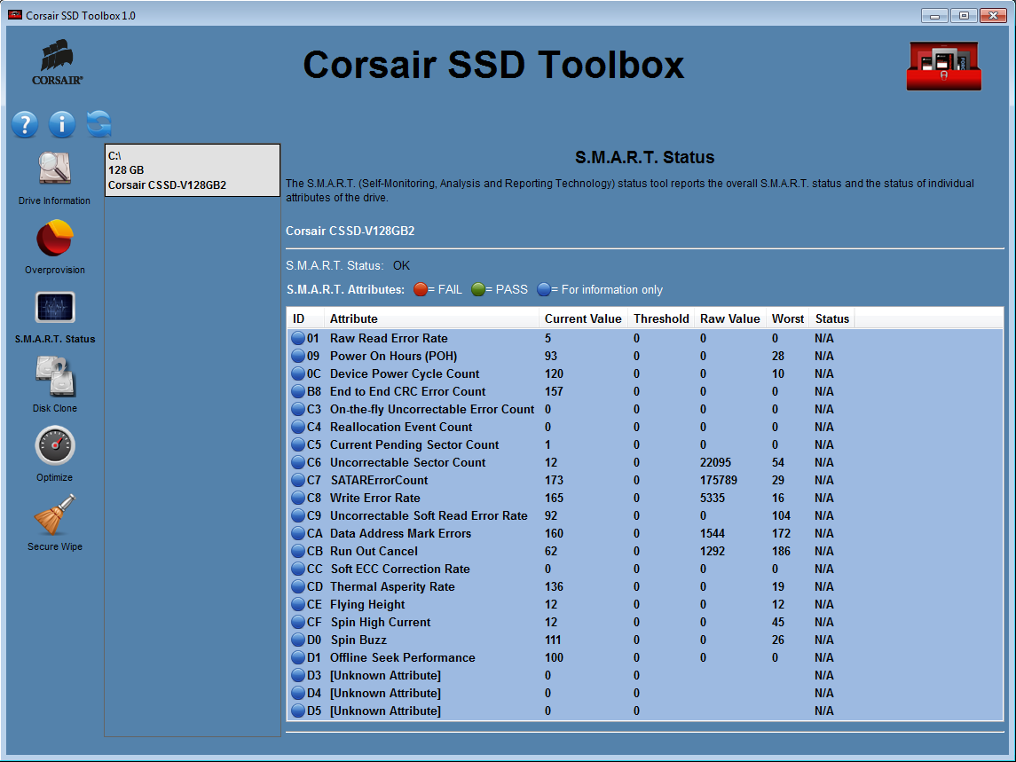Select On-the-fly Uncorrectable Error Count row
The height and width of the screenshot is (762, 1016).
click(x=645, y=410)
